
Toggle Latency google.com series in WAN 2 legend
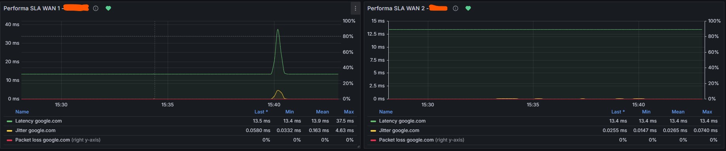(402, 121)
